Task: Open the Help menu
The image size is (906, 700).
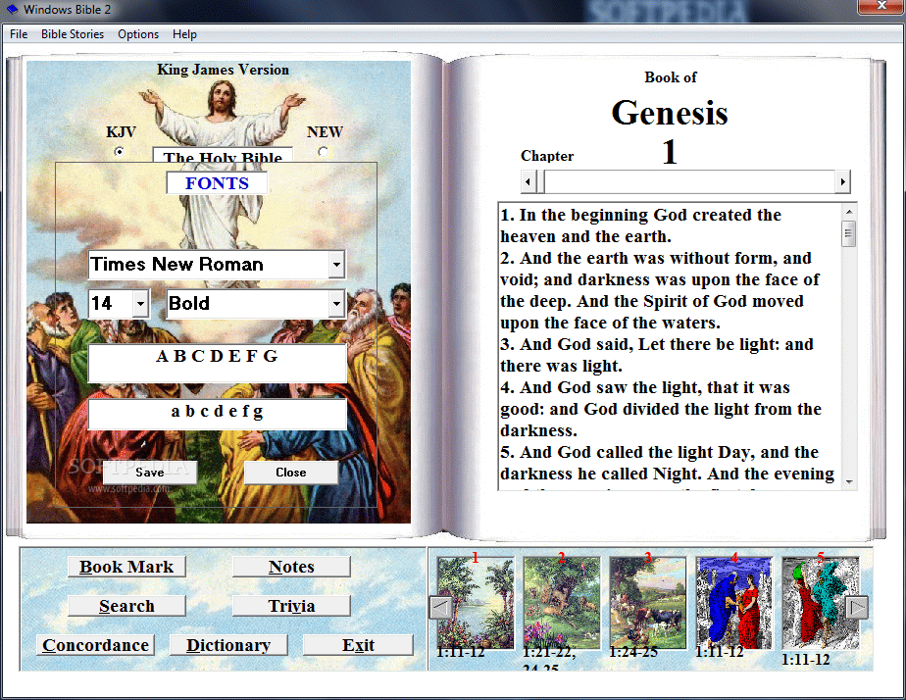Action: (184, 34)
